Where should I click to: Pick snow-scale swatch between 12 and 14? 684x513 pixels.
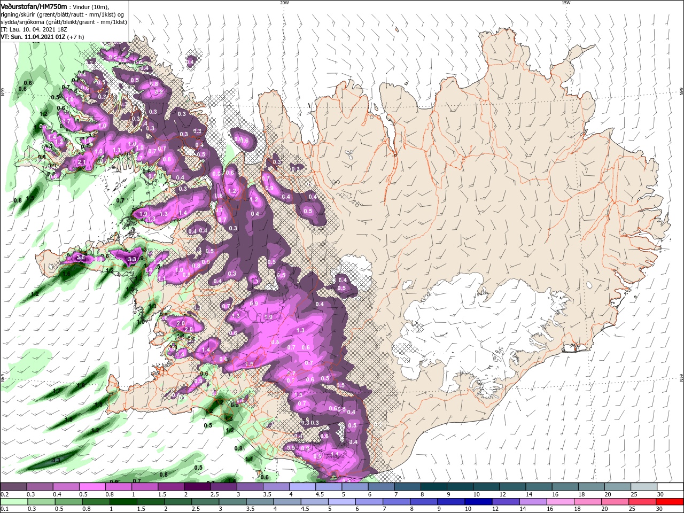(x=512, y=487)
